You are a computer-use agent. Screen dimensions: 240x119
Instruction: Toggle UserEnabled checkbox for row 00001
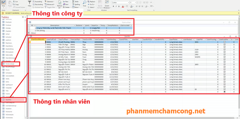[x=225, y=42]
